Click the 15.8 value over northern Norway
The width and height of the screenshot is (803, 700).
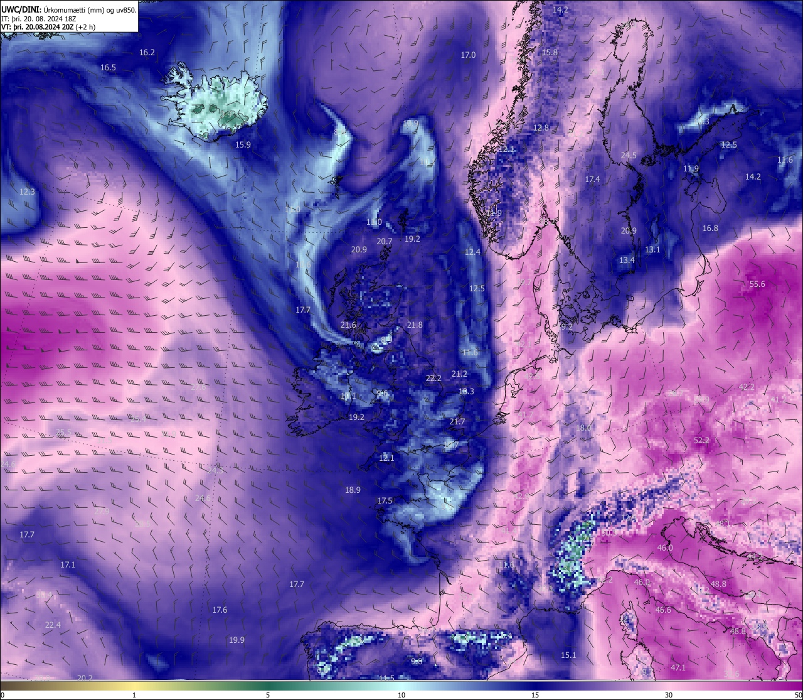coord(550,53)
